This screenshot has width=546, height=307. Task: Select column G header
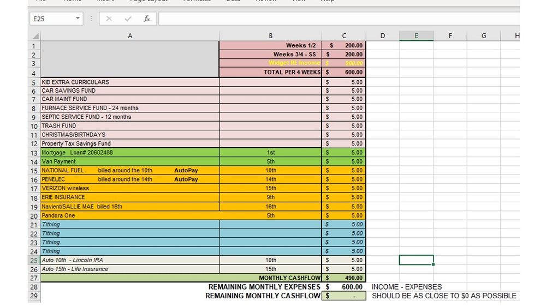(x=484, y=36)
